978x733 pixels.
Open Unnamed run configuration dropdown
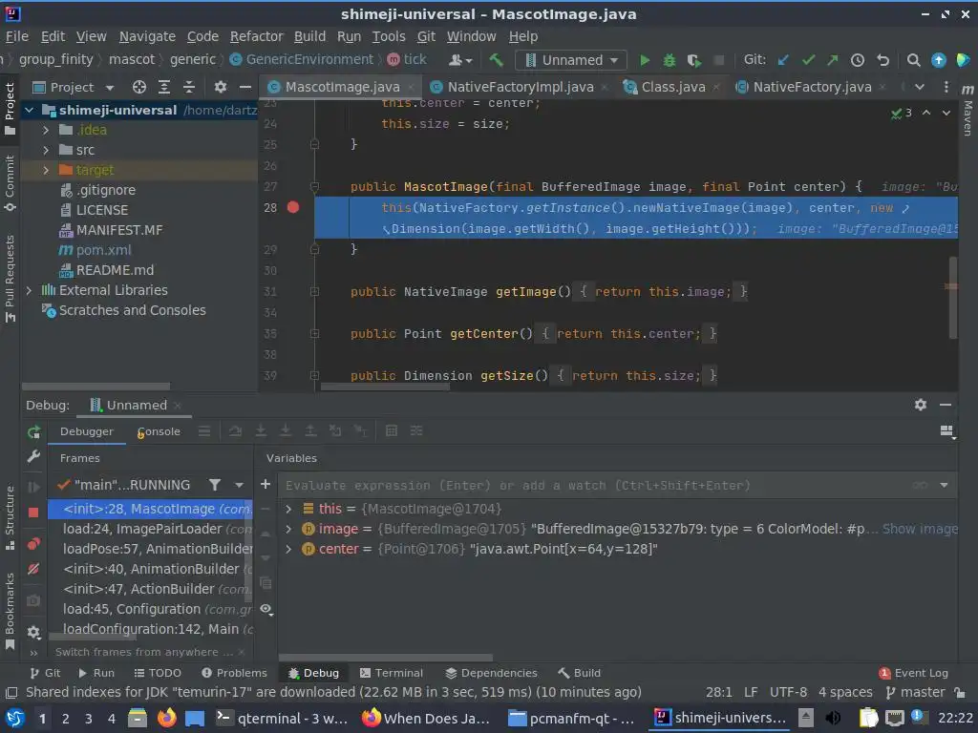(x=571, y=60)
